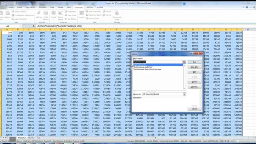Click the XML Import button
The width and height of the screenshot is (256, 144).
point(107,12)
